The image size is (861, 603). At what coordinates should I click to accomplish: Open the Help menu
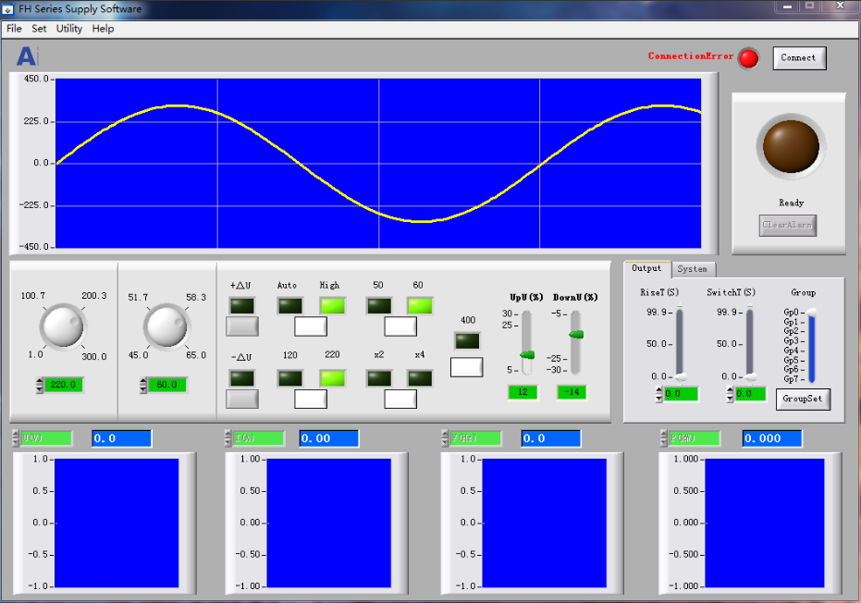tap(103, 29)
